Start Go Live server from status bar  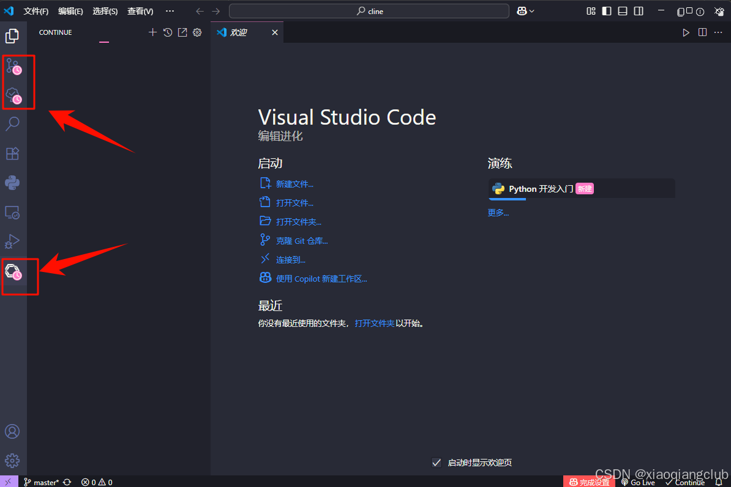[638, 482]
